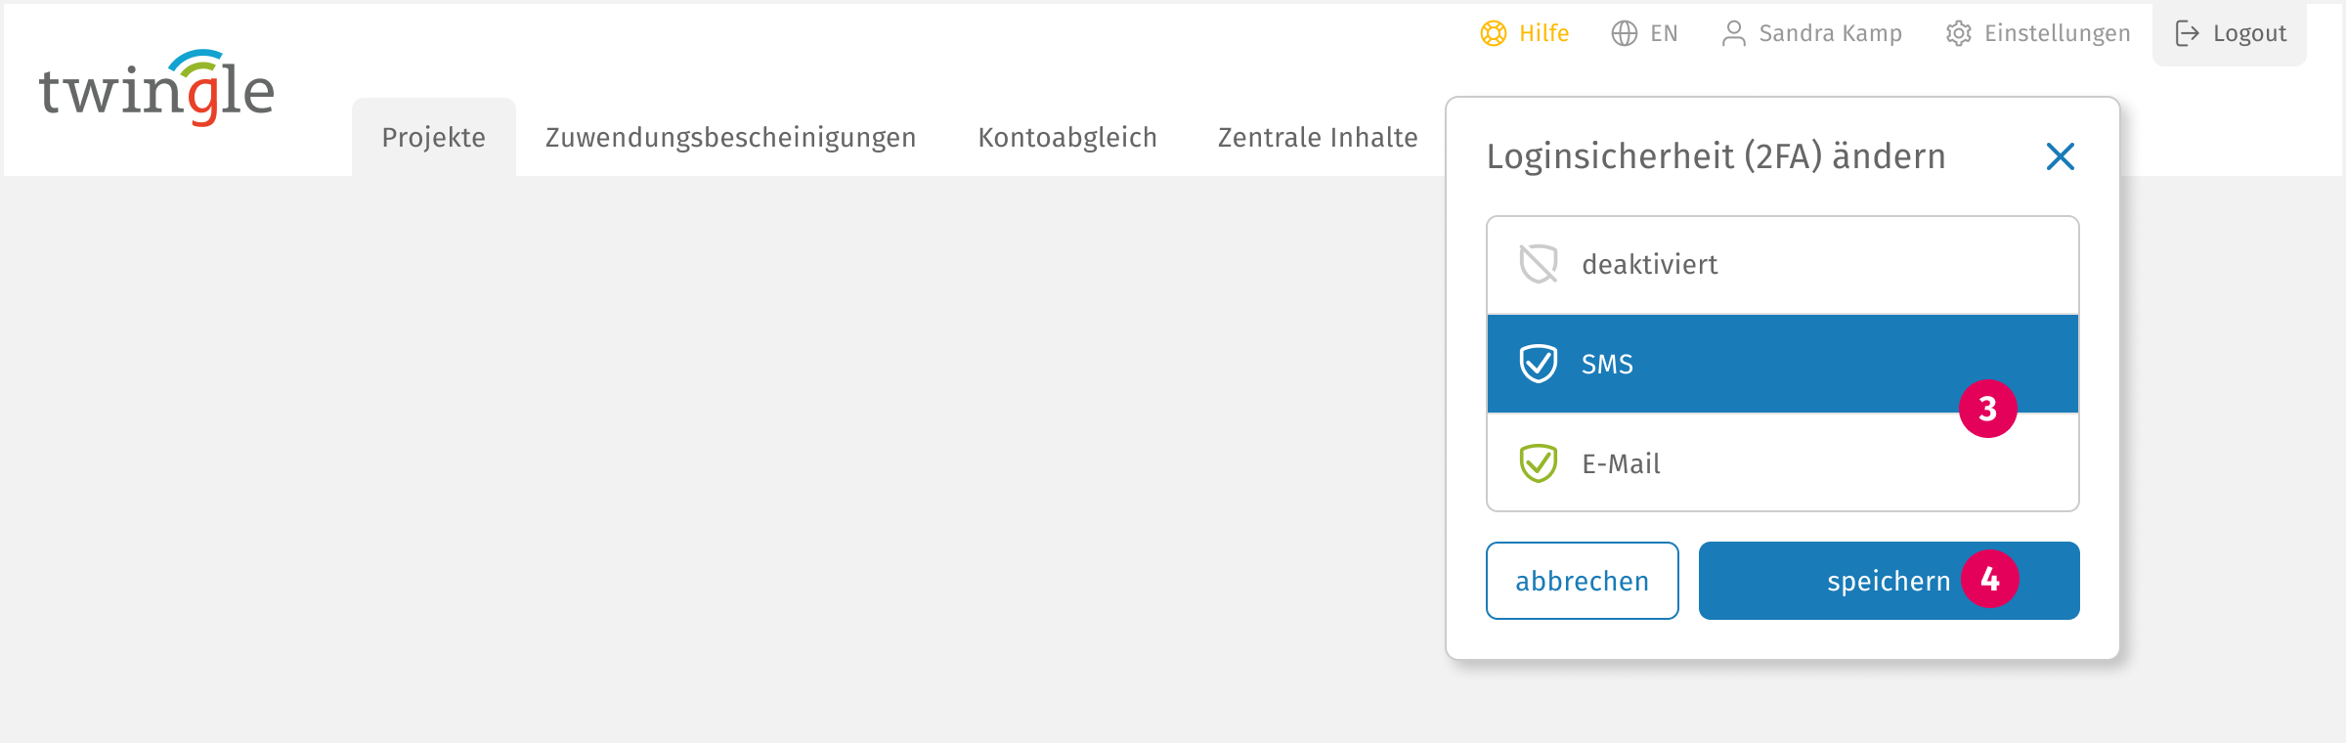
Task: Click the twingle logo
Action: point(156,88)
